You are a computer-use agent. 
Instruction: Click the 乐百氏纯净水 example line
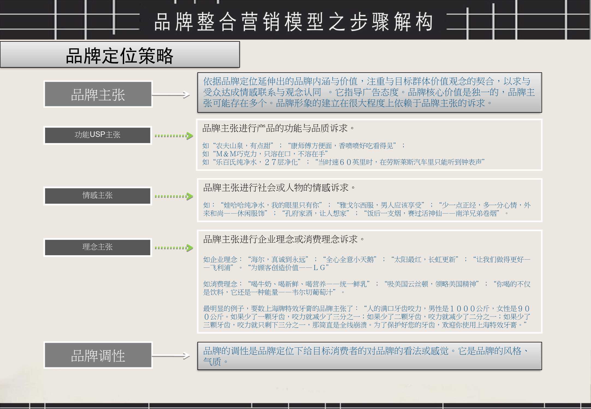(x=344, y=162)
